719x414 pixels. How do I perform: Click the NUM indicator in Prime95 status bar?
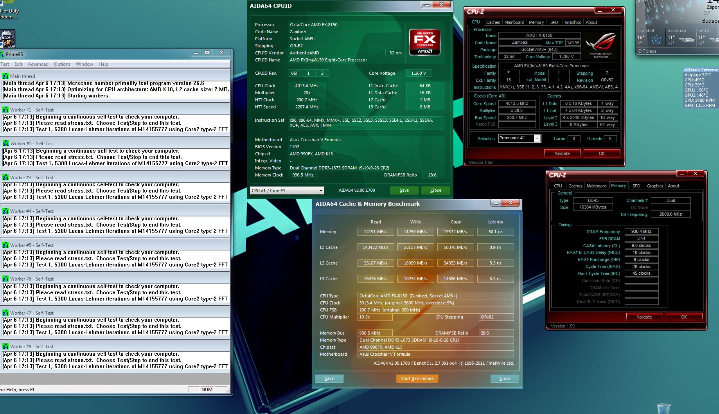click(x=207, y=390)
